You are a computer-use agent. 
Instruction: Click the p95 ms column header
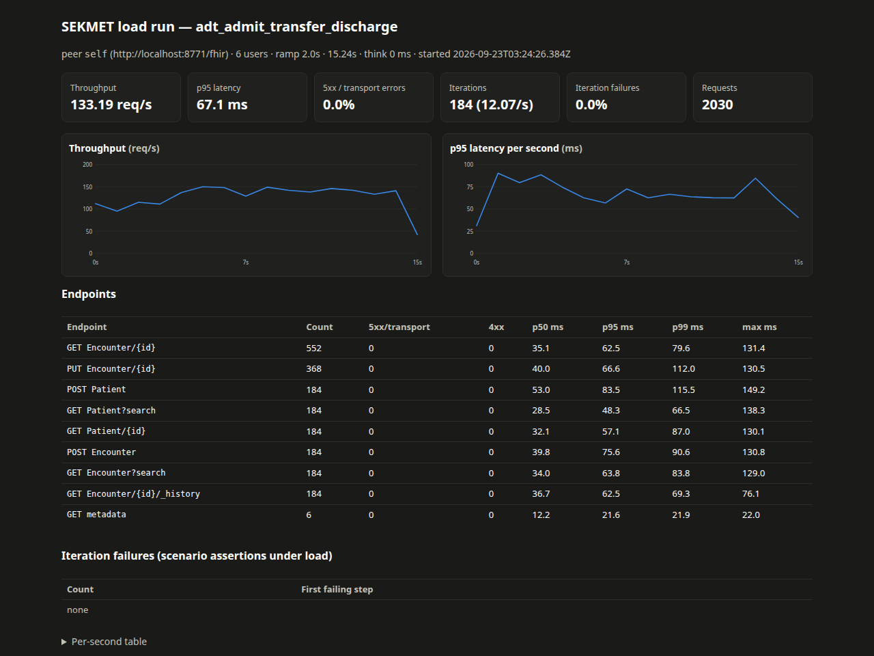(618, 327)
